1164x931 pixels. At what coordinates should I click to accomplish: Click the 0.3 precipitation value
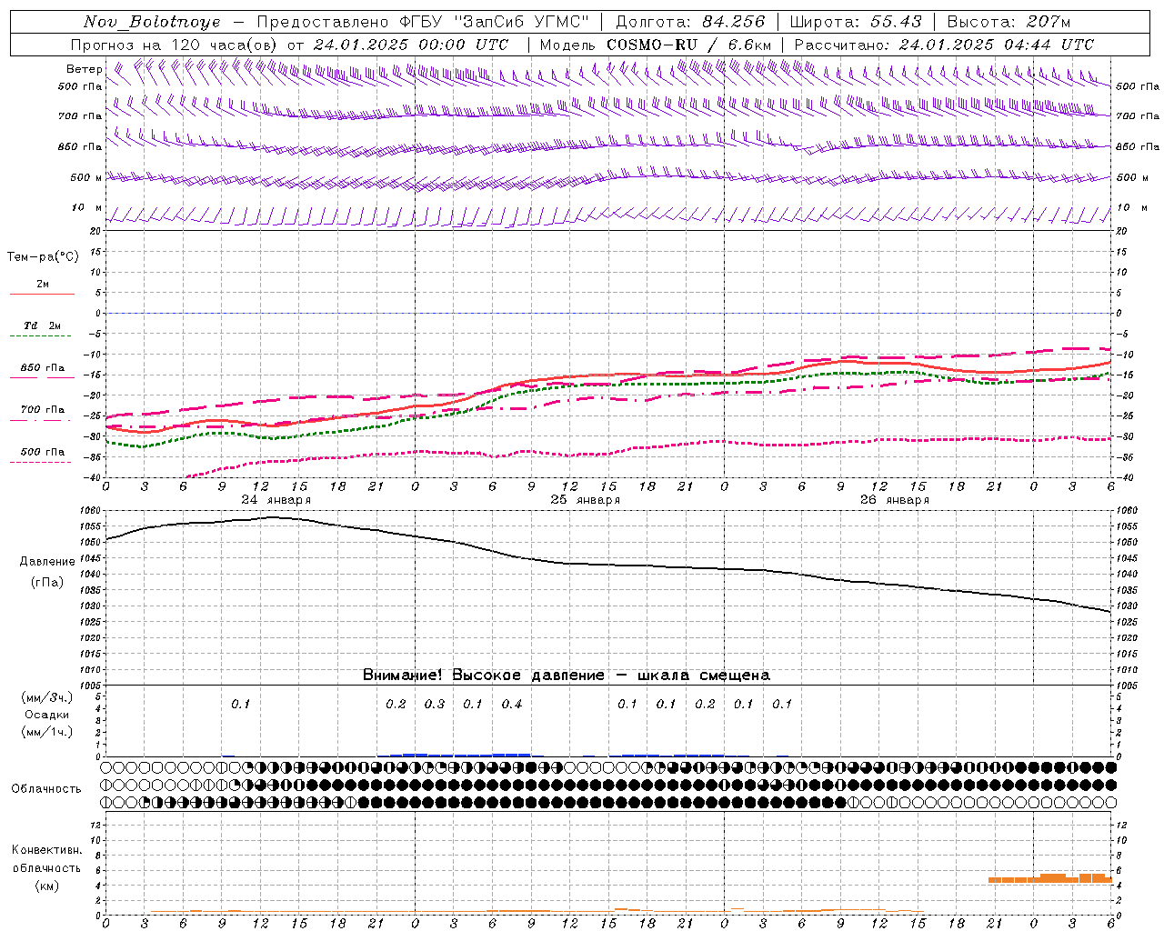click(435, 705)
